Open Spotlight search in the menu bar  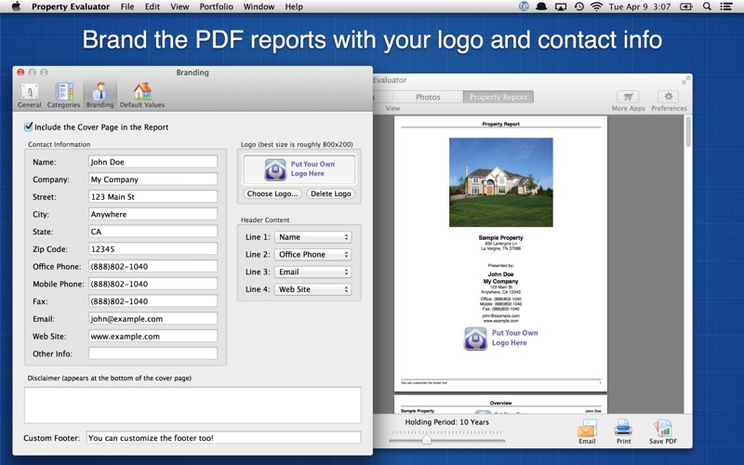click(707, 7)
